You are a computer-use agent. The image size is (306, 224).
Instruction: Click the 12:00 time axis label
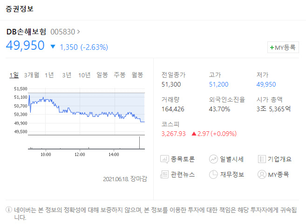[80, 155]
